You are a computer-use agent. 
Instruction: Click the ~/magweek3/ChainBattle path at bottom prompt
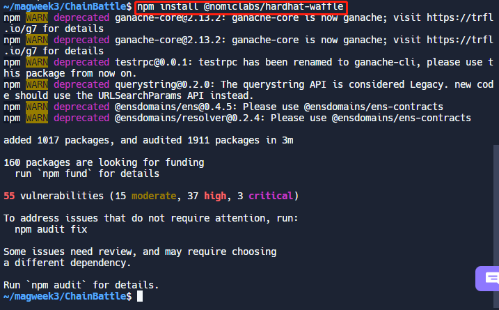click(65, 296)
